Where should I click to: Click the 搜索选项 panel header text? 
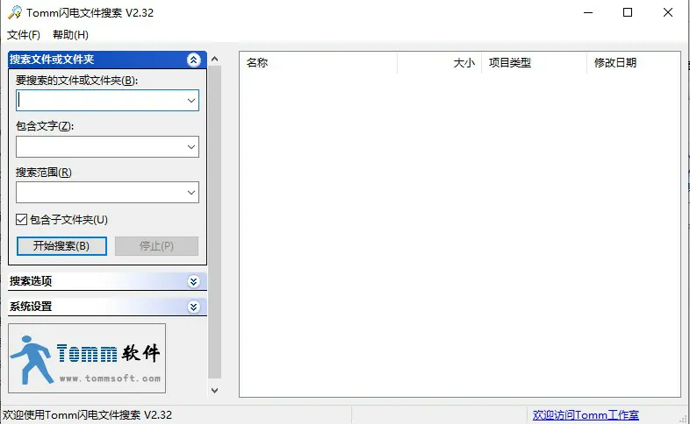click(31, 281)
